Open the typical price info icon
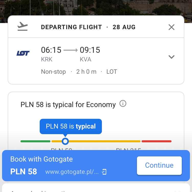Viewport: 192px width, 192px height. pyautogui.click(x=123, y=104)
